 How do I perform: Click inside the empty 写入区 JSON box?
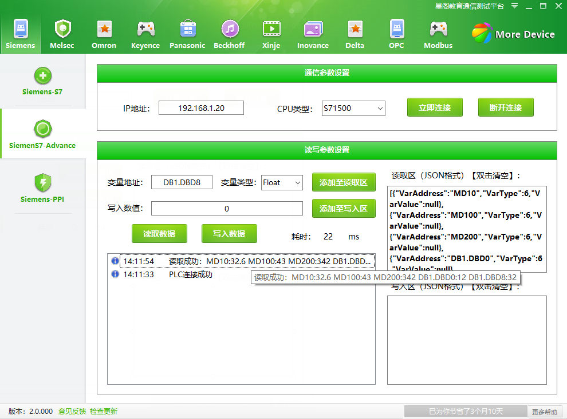click(x=467, y=340)
